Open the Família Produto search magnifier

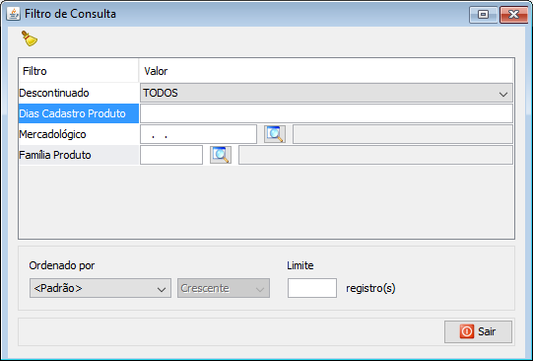(221, 155)
